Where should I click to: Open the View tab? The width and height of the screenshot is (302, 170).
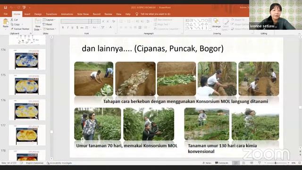(x=118, y=14)
